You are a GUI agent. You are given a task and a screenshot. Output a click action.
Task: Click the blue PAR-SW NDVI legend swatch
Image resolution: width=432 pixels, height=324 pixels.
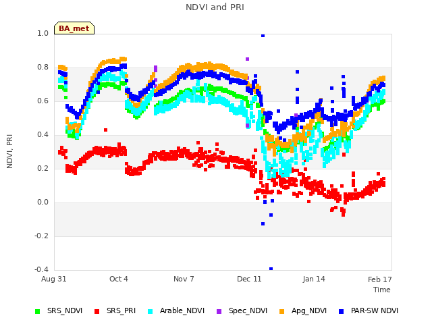coord(342,311)
